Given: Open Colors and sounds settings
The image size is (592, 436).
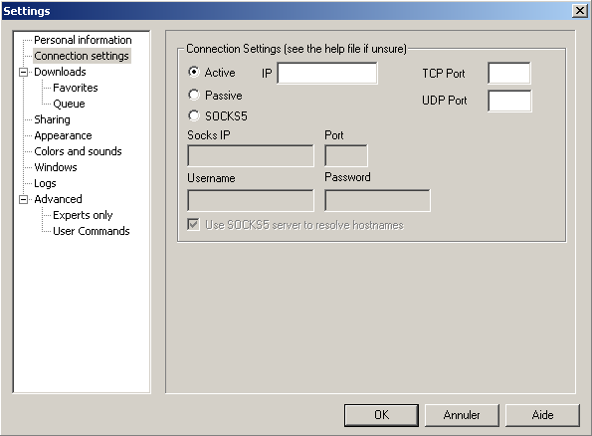Looking at the screenshot, I should (x=78, y=151).
